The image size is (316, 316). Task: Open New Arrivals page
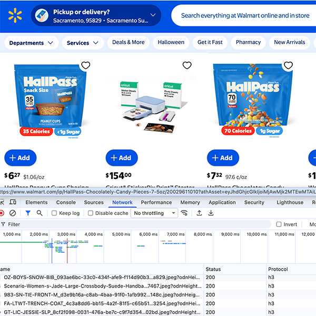(289, 42)
